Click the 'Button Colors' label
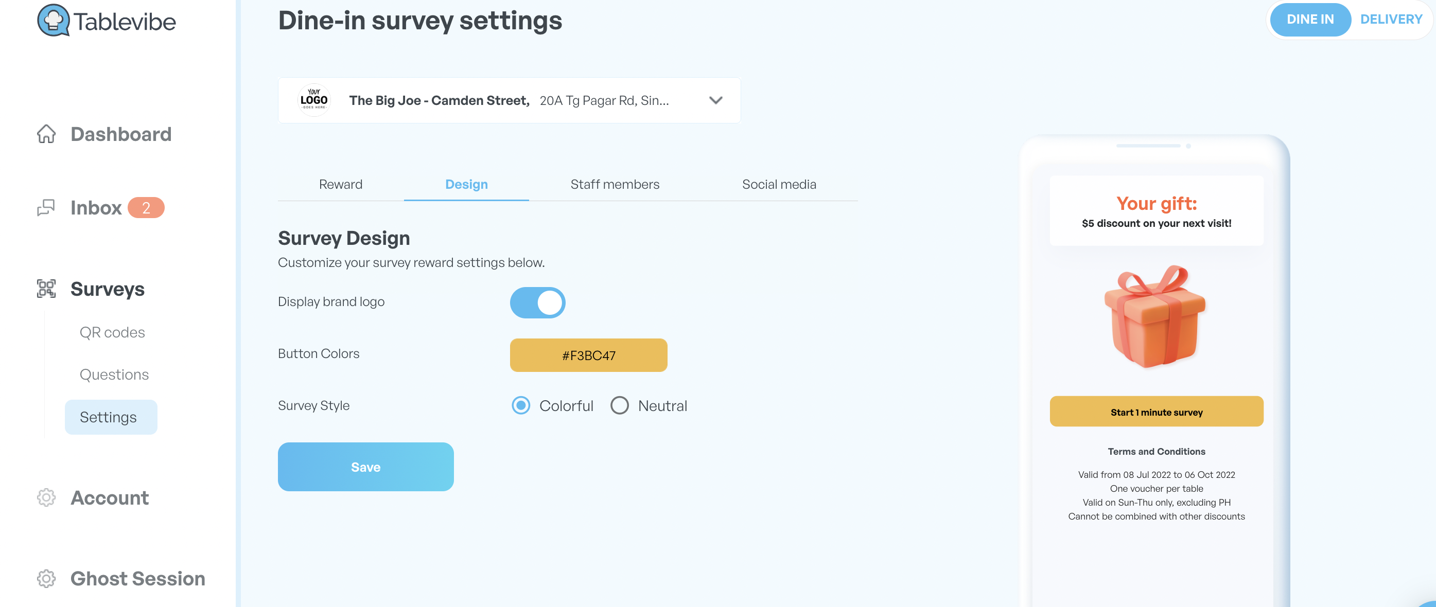Viewport: 1436px width, 607px height. [319, 353]
